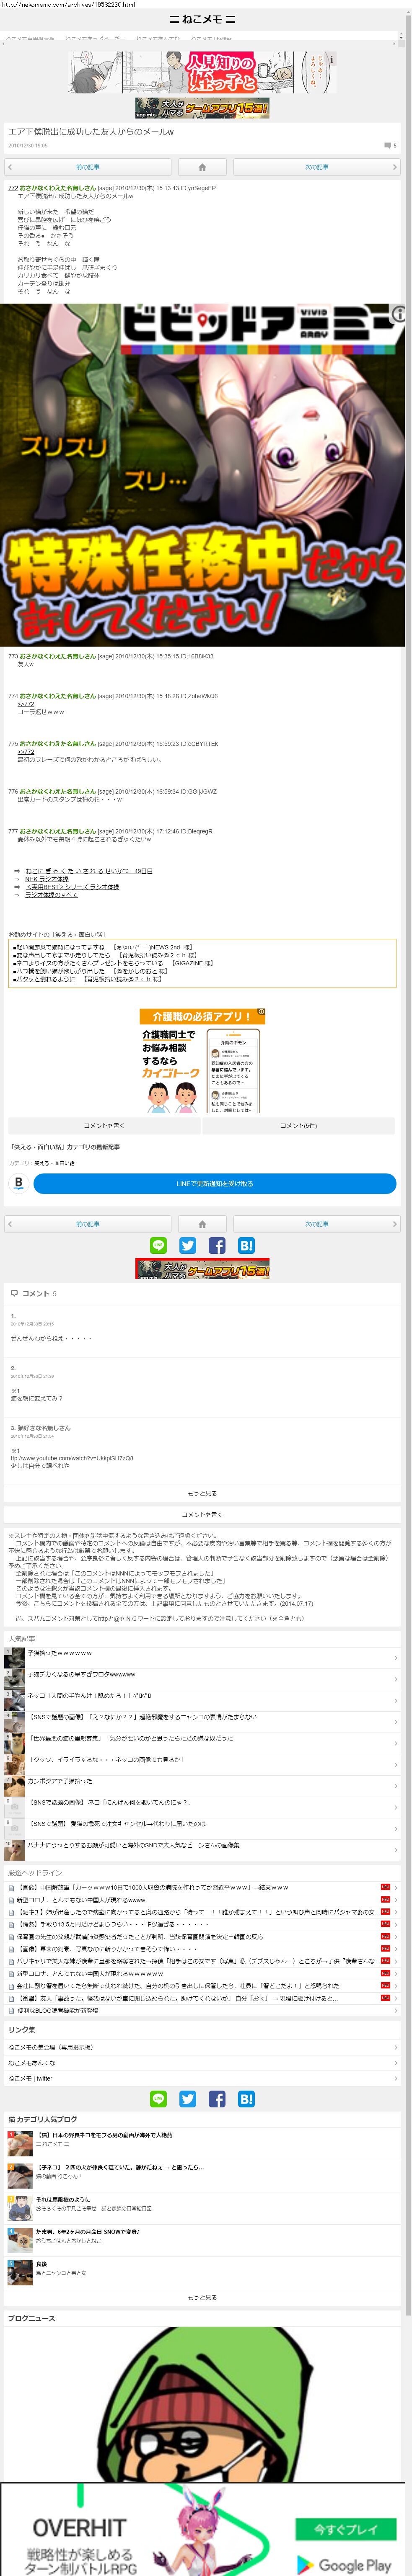Click もっと見る under the comments

pos(202,1494)
